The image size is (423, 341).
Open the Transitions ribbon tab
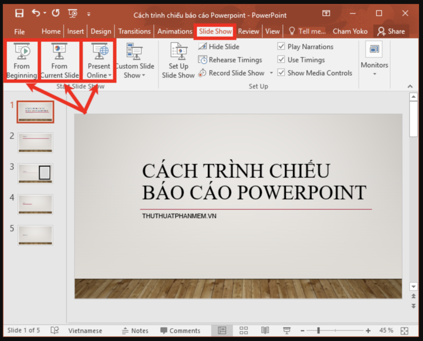point(134,31)
